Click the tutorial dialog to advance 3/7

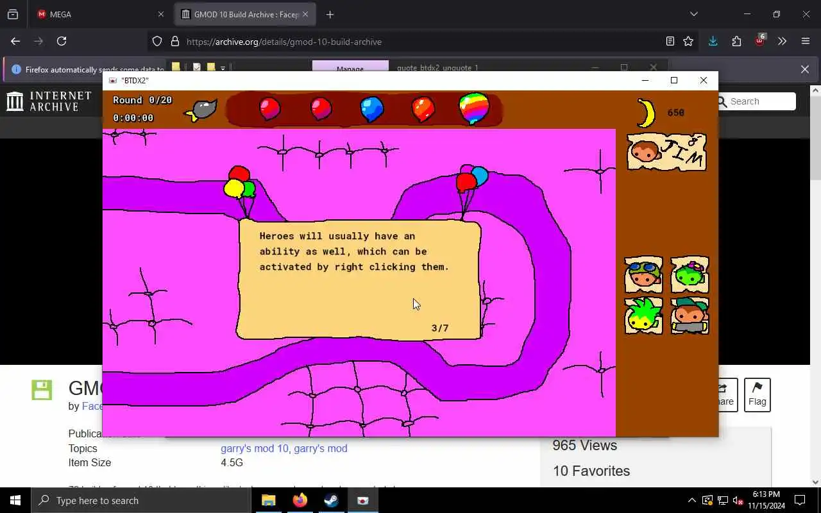click(359, 280)
